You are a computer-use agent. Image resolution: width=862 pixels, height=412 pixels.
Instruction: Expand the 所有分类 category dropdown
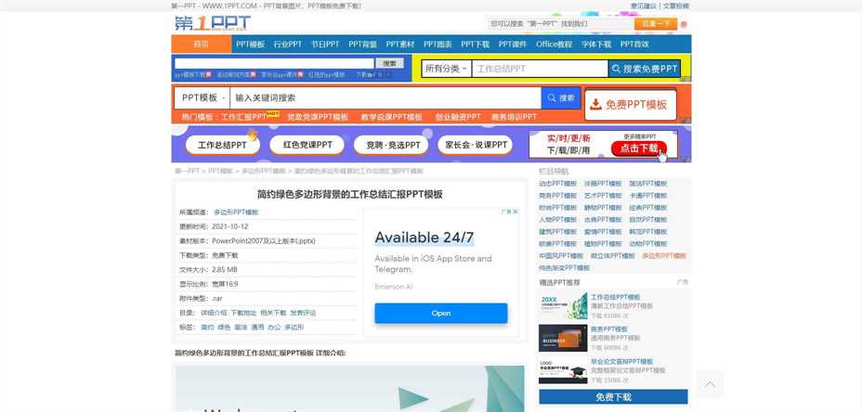pos(447,69)
